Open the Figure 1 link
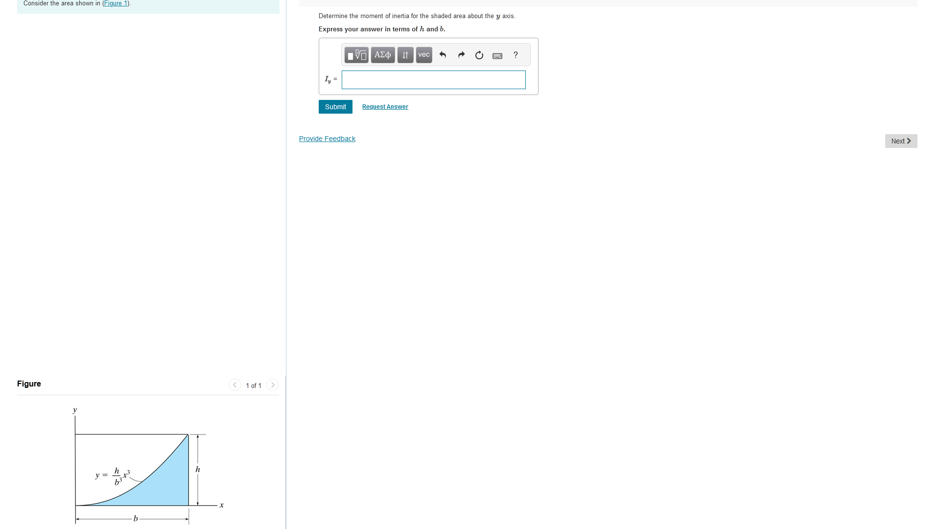Image resolution: width=940 pixels, height=529 pixels. pyautogui.click(x=116, y=3)
